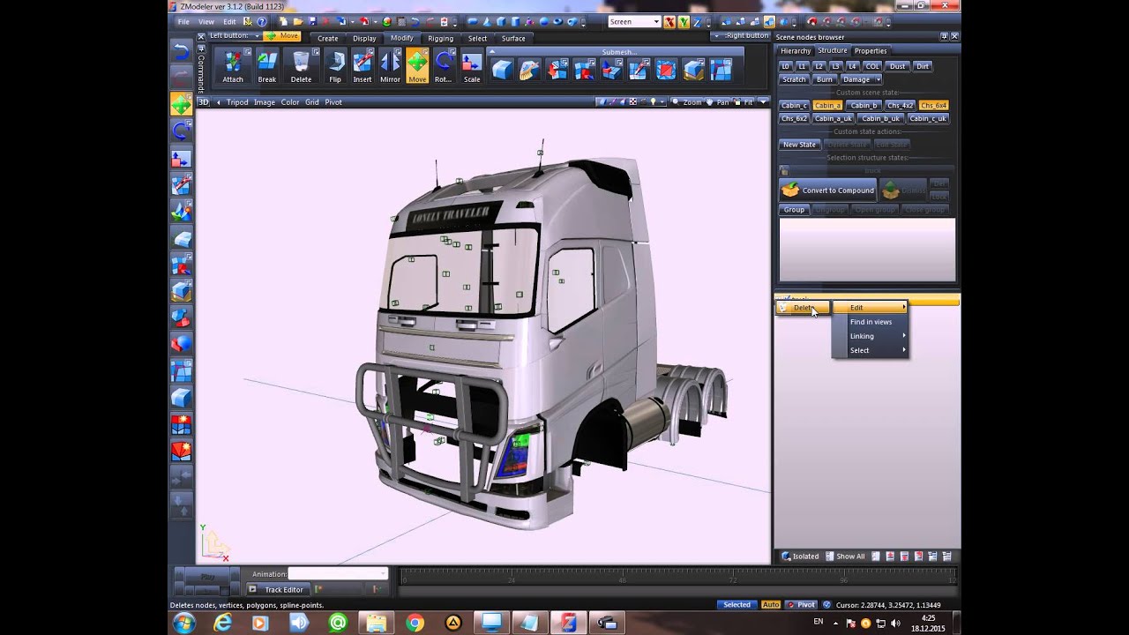Screen dimensions: 1129x635
Task: Click the Fit viewport tool
Action: [x=744, y=102]
